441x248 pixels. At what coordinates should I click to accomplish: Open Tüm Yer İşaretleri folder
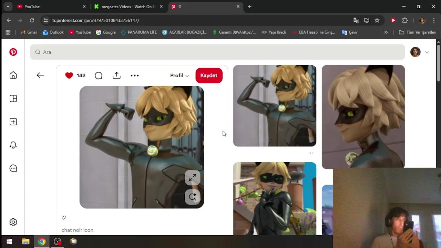pos(418,32)
